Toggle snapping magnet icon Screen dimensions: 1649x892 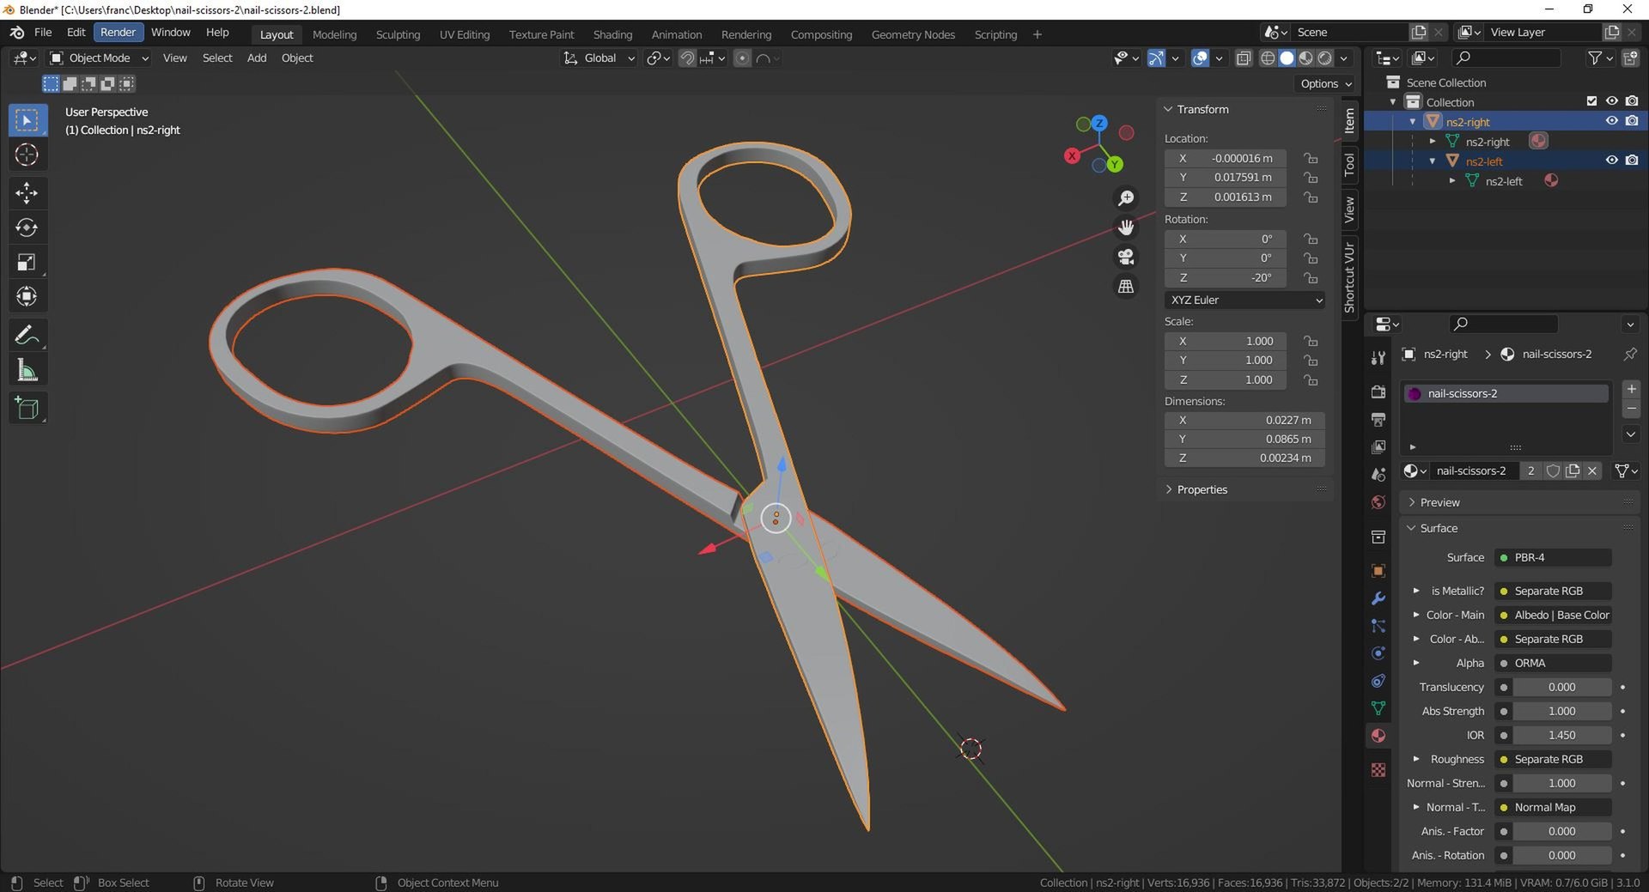tap(687, 58)
